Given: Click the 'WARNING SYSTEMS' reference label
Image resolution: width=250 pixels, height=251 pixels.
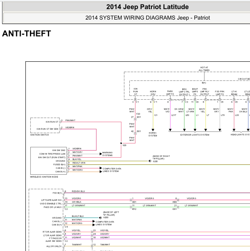Looking at the screenshot, I should 107,154.
